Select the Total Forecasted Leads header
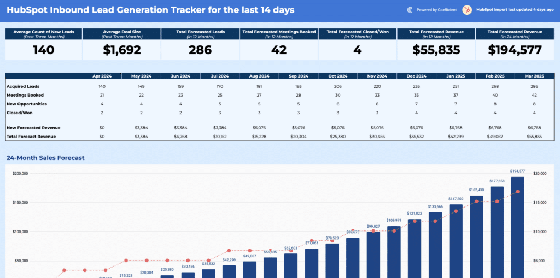The image size is (560, 278). coord(200,34)
